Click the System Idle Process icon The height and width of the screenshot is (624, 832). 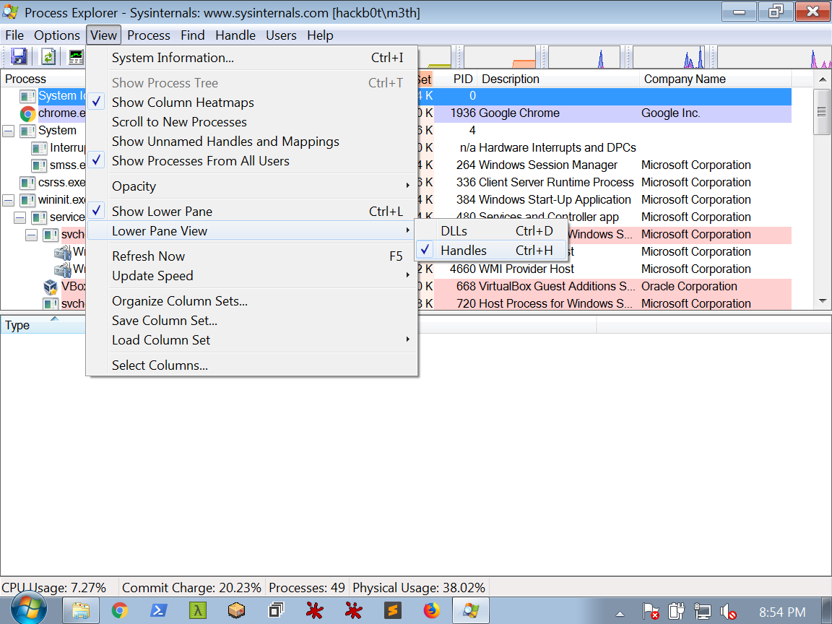click(27, 96)
